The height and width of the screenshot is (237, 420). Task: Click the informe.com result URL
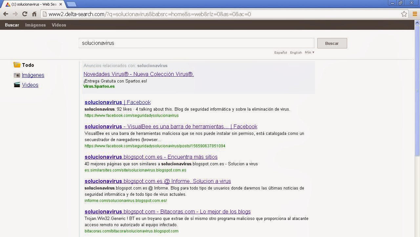point(126,200)
